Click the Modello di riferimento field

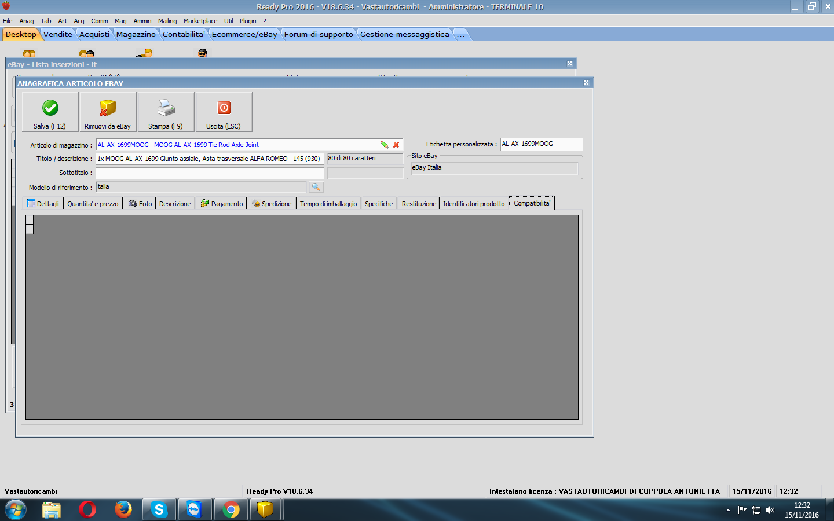tap(201, 187)
